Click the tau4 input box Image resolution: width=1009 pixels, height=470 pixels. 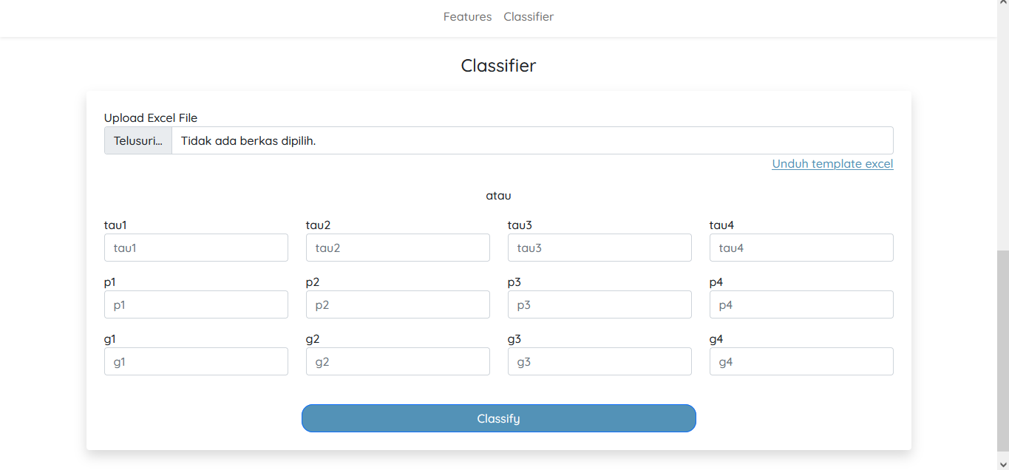[x=801, y=248]
